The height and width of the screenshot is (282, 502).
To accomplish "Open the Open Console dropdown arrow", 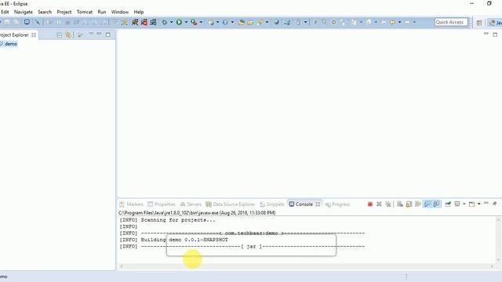I will [479, 204].
